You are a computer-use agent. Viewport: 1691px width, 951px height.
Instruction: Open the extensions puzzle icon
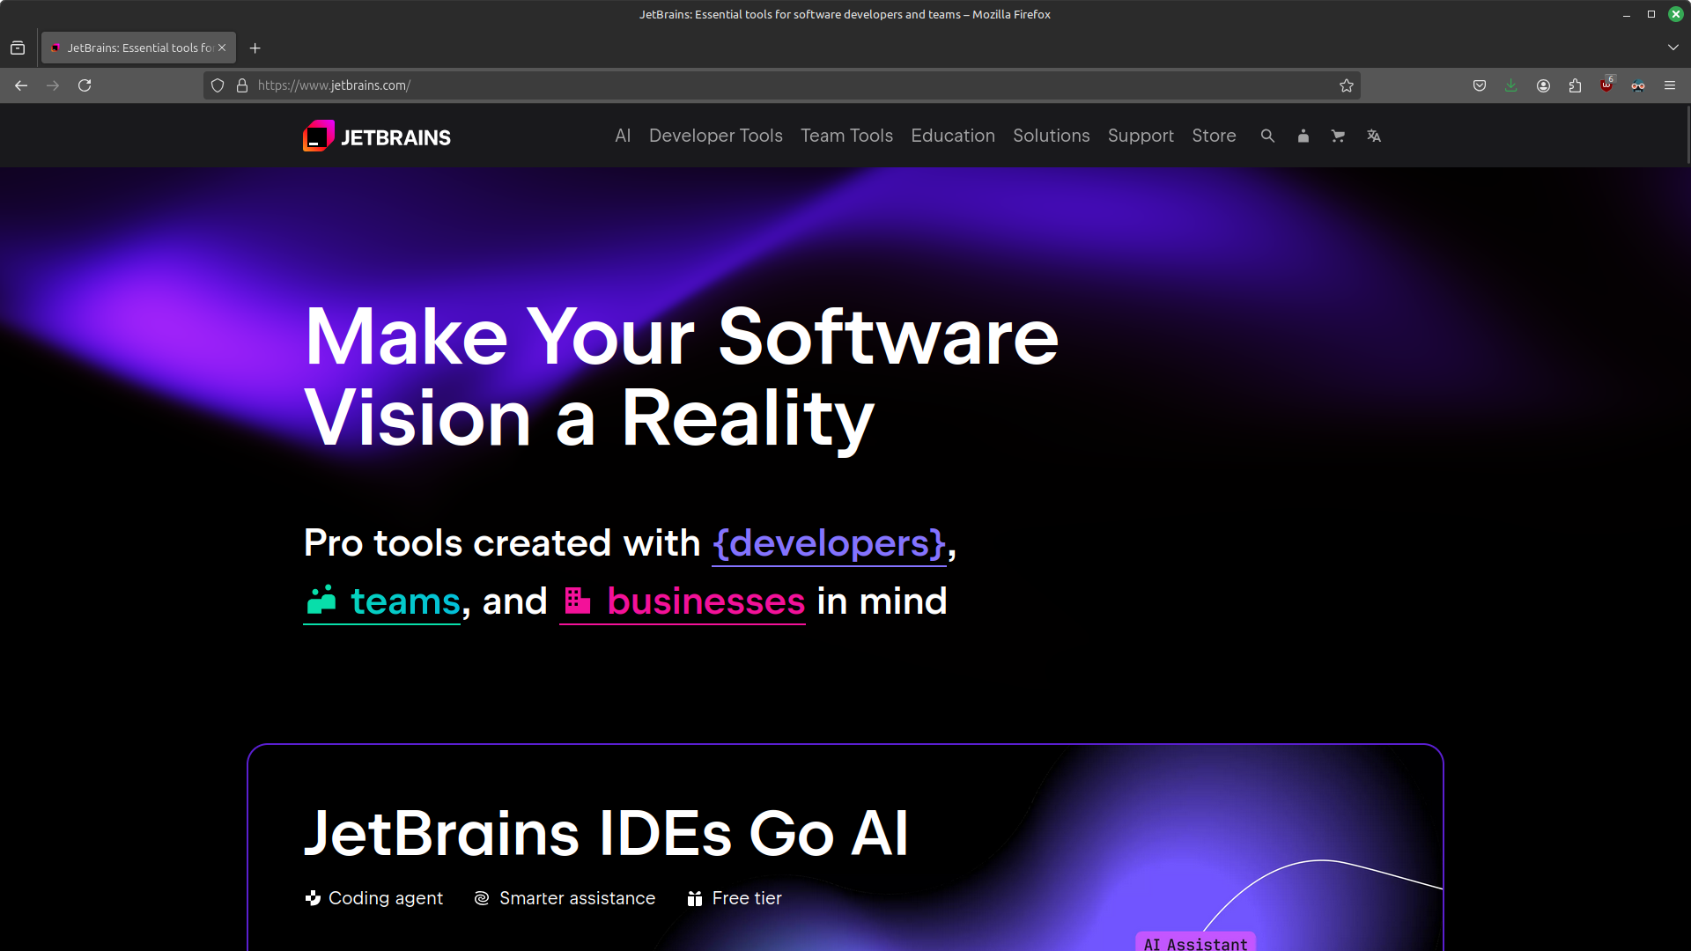tap(1575, 85)
